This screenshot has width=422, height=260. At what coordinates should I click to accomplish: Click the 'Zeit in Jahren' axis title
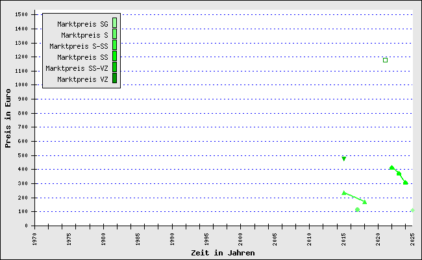pos(223,253)
